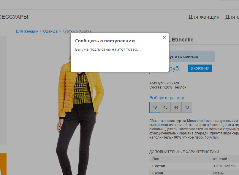Pick size 44
Viewport: 239px width, 175px height.
coord(176,107)
